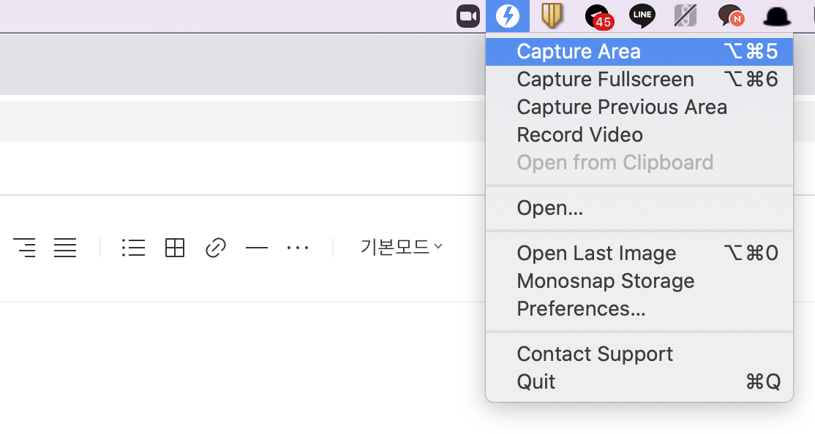This screenshot has width=815, height=434.
Task: Quit Monosnap from the menu
Action: (639, 381)
